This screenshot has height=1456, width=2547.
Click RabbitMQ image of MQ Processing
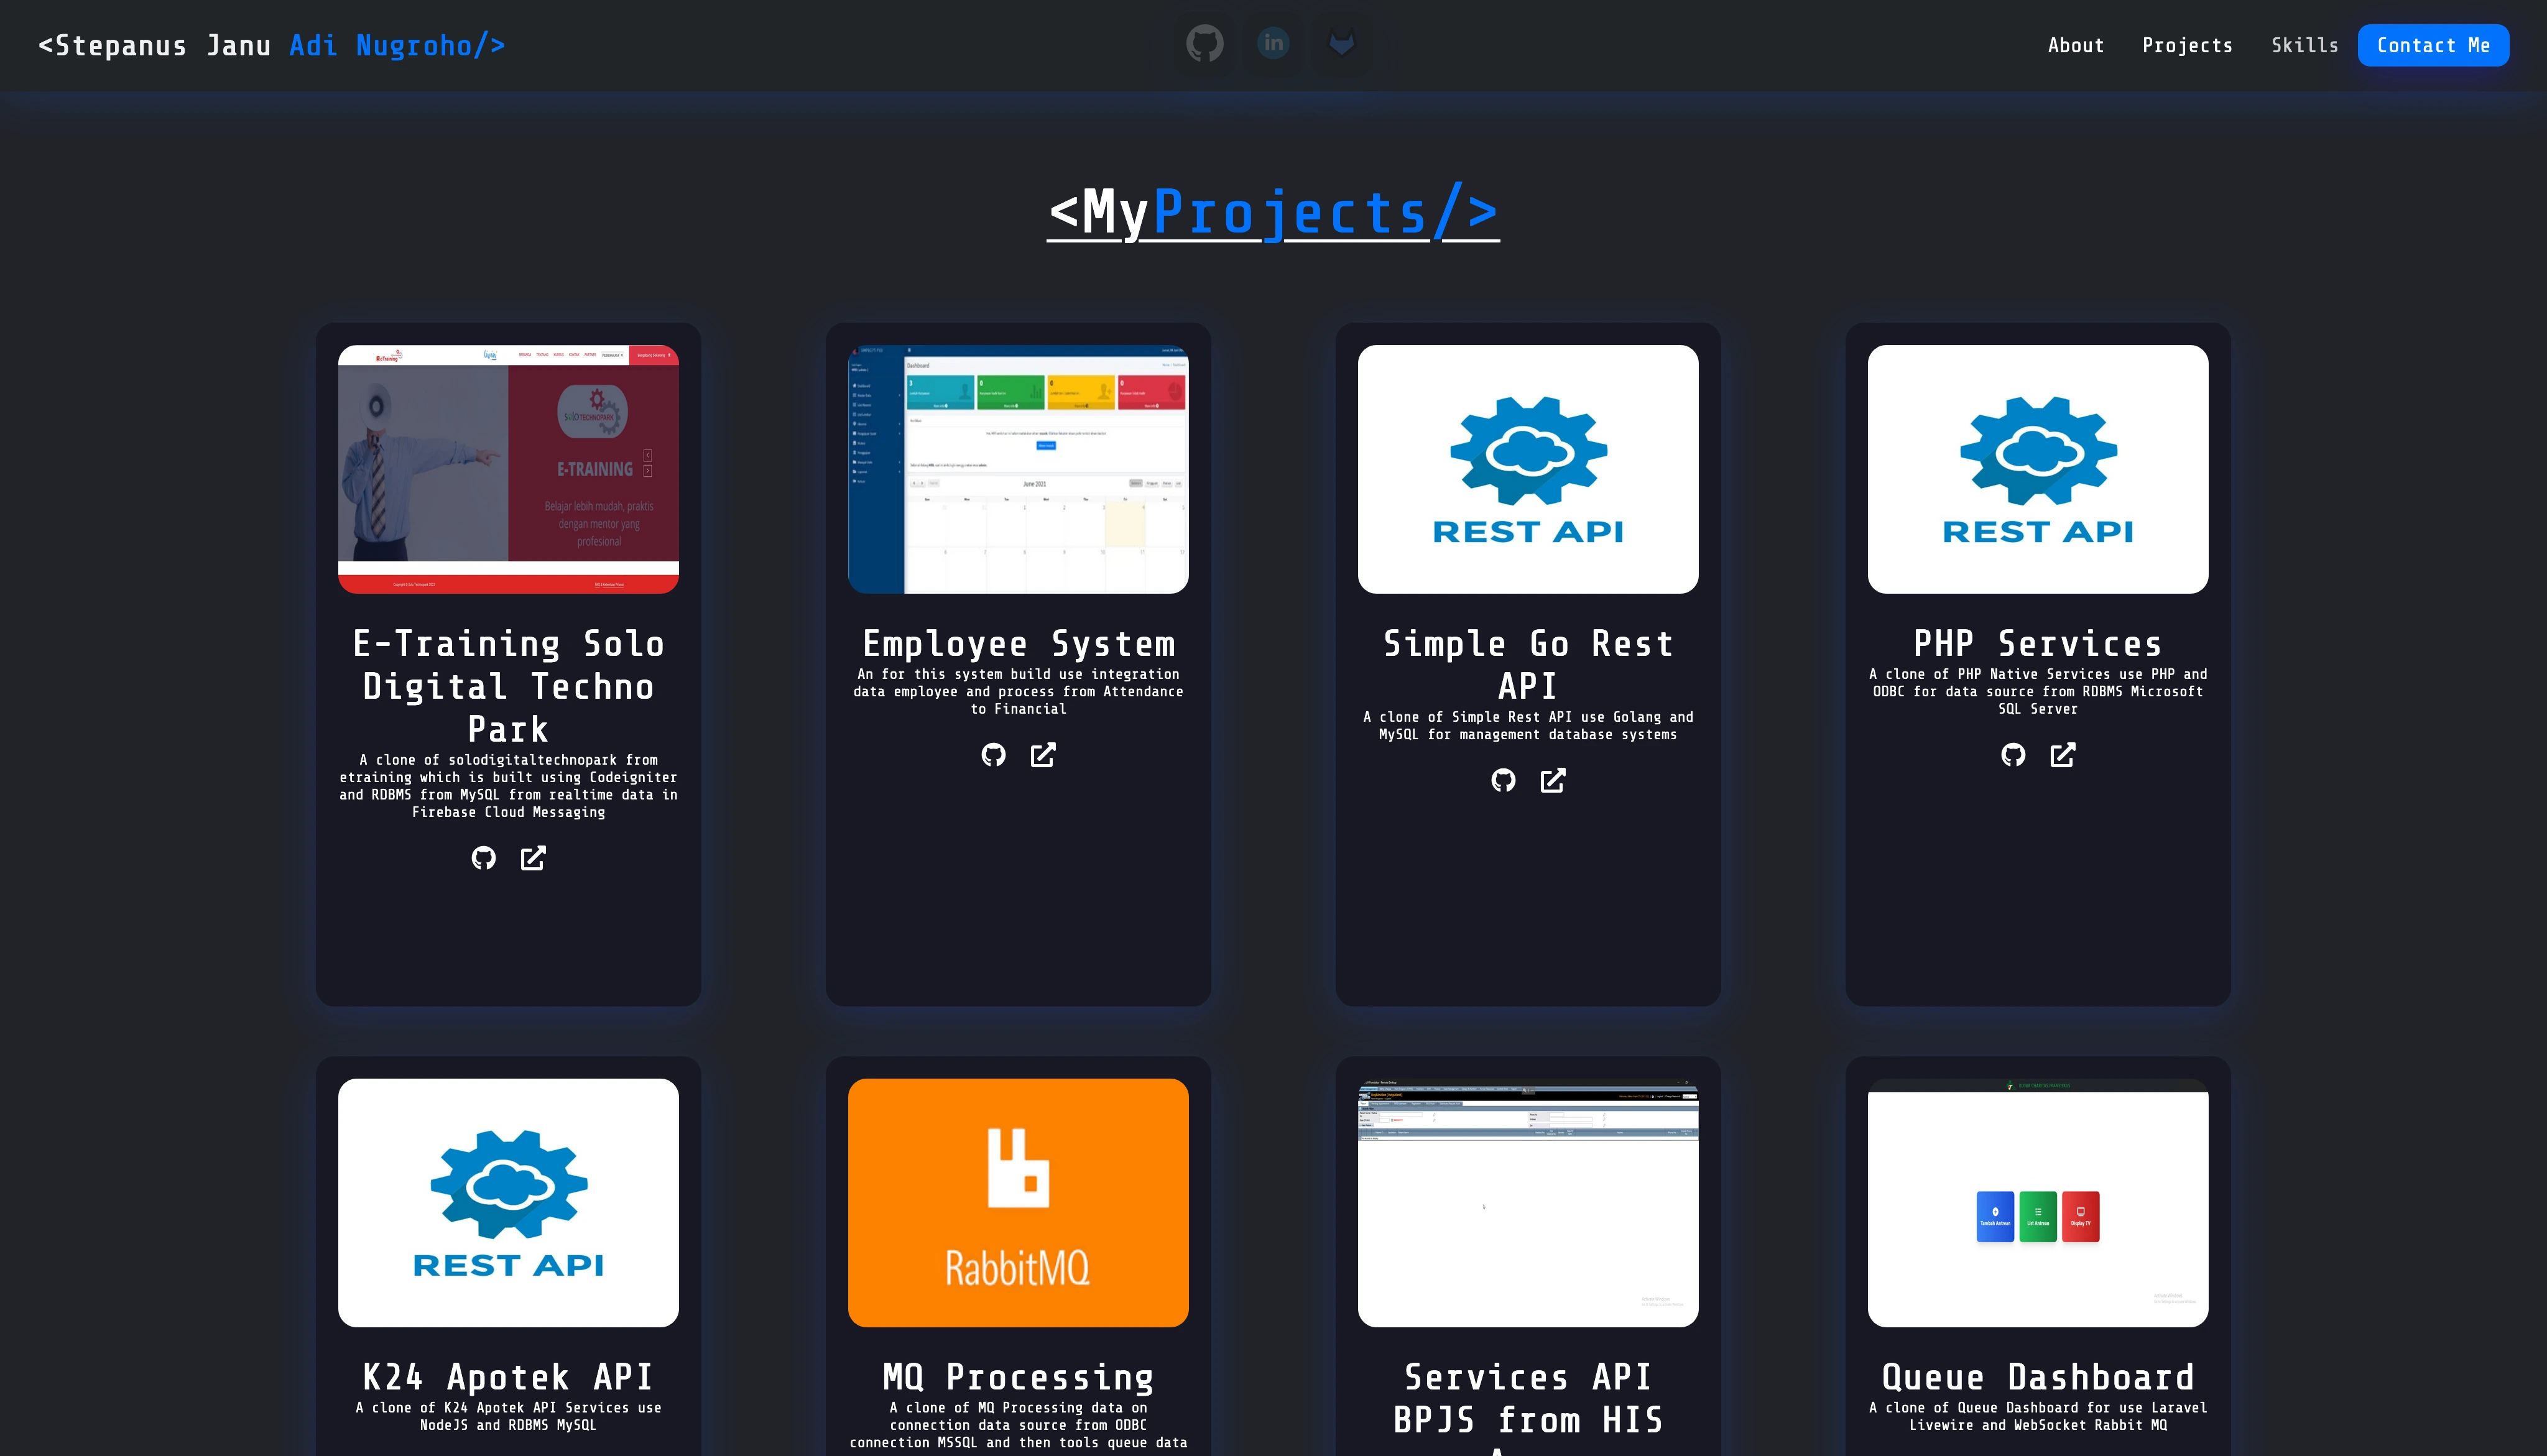[1018, 1203]
